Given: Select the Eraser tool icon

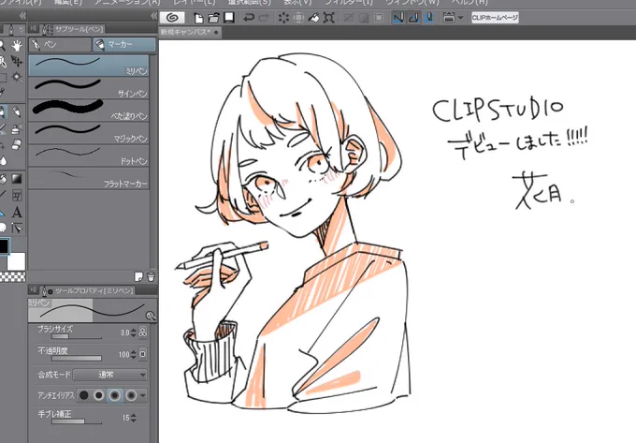Looking at the screenshot, I should [x=17, y=144].
